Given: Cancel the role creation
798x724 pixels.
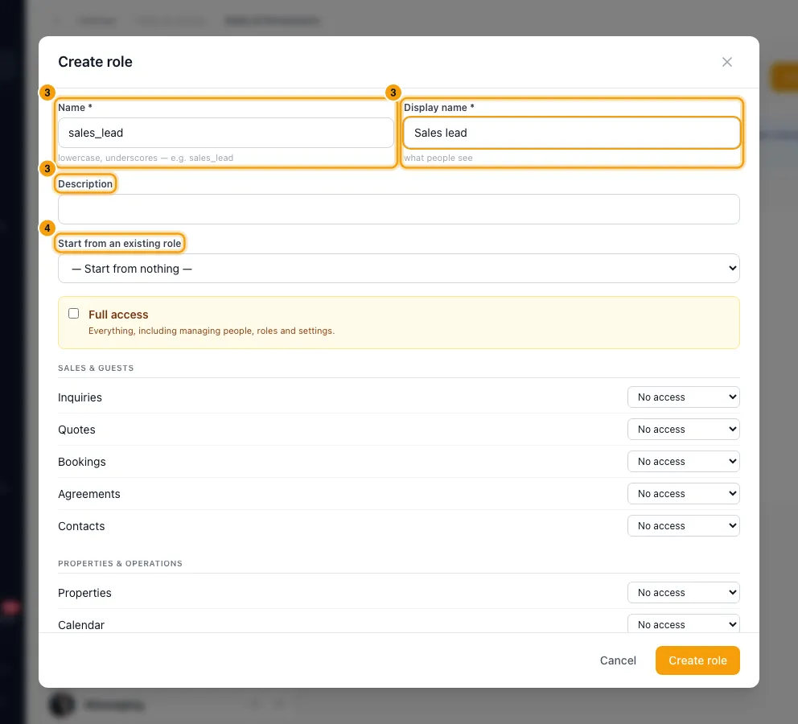Looking at the screenshot, I should tap(618, 660).
